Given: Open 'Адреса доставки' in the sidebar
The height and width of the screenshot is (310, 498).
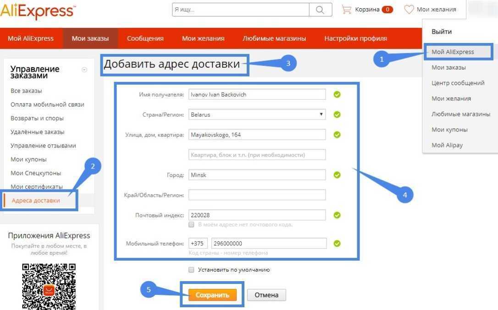Looking at the screenshot, I should point(36,201).
